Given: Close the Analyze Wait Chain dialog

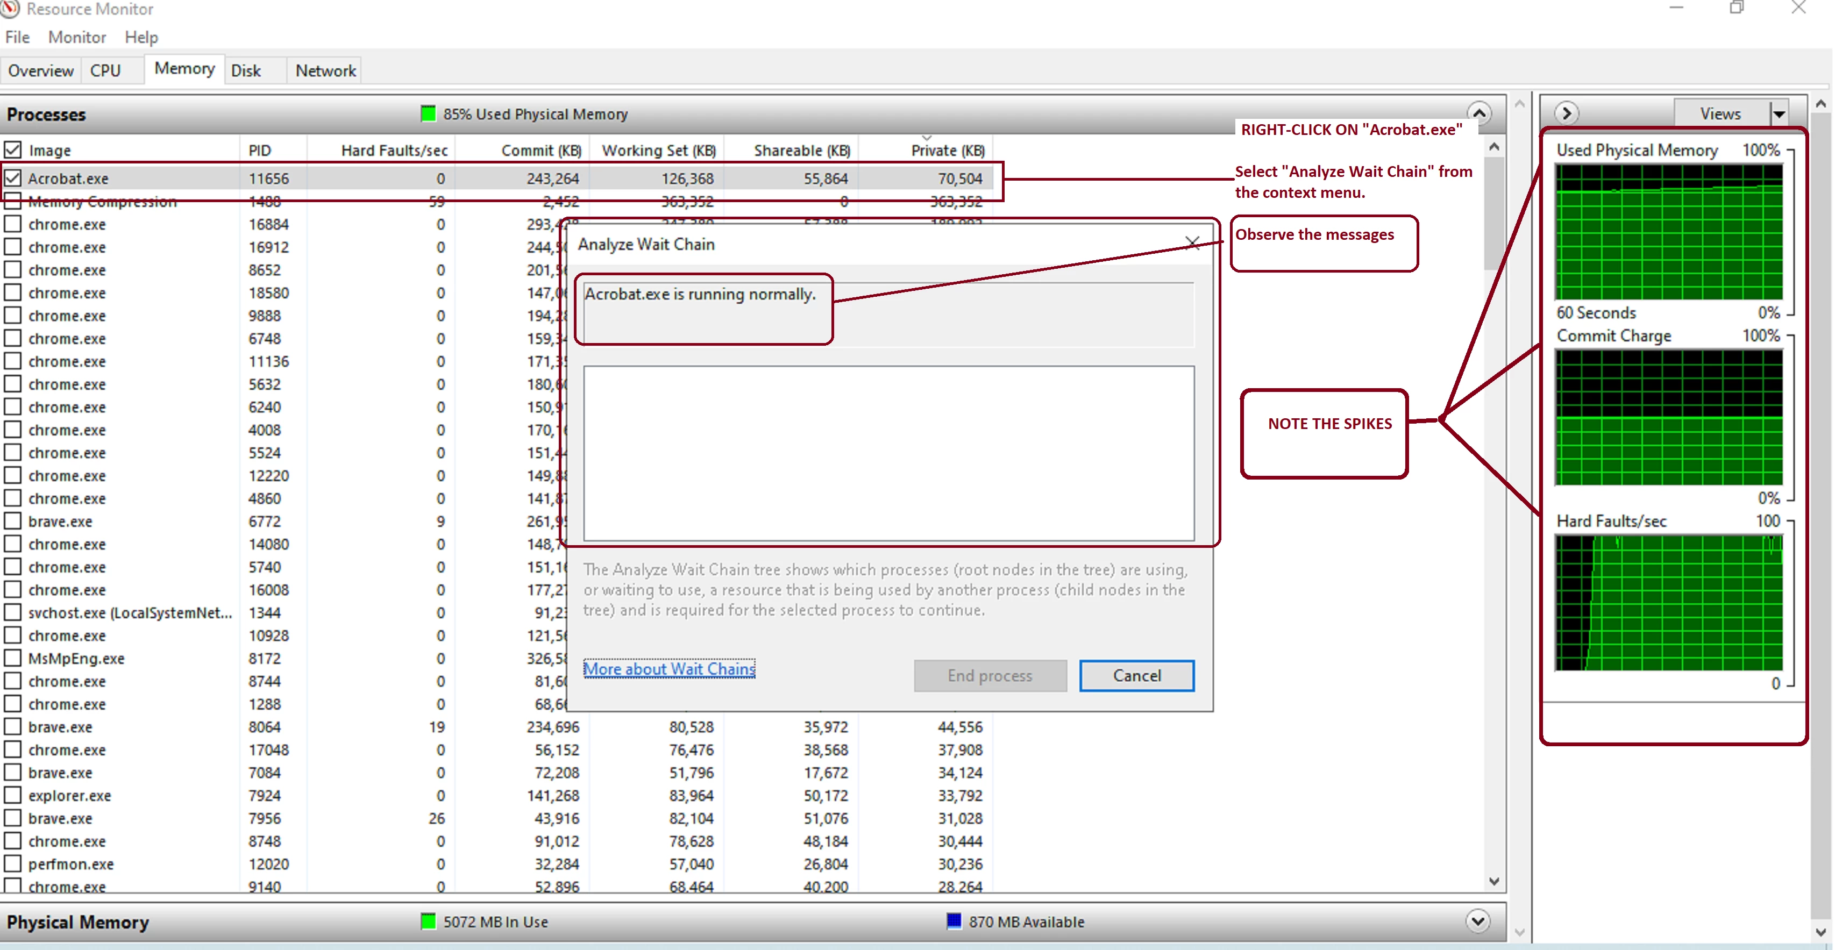Looking at the screenshot, I should tap(1192, 244).
